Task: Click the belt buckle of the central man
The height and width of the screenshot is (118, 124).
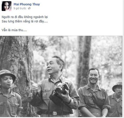Action: (54, 113)
